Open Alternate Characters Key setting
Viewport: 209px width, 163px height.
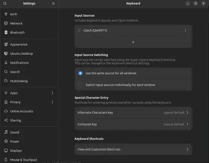click(133, 113)
